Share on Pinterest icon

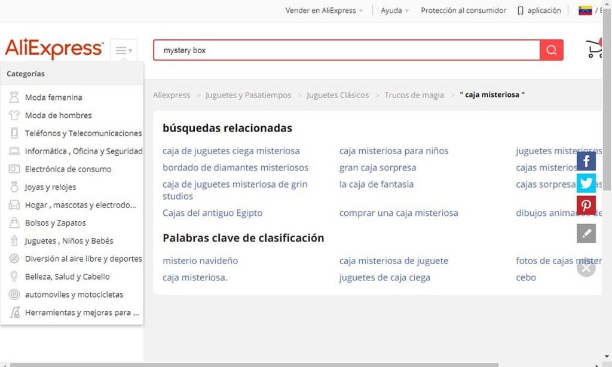[586, 205]
